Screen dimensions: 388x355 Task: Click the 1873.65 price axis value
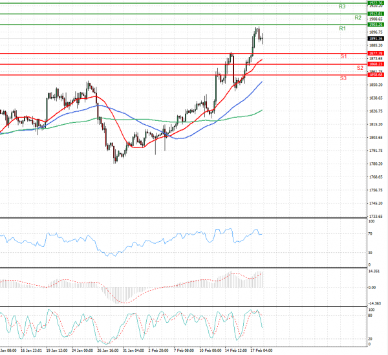tap(376, 59)
